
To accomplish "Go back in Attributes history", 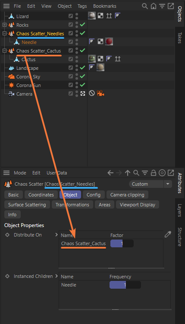I will click(x=110, y=173).
